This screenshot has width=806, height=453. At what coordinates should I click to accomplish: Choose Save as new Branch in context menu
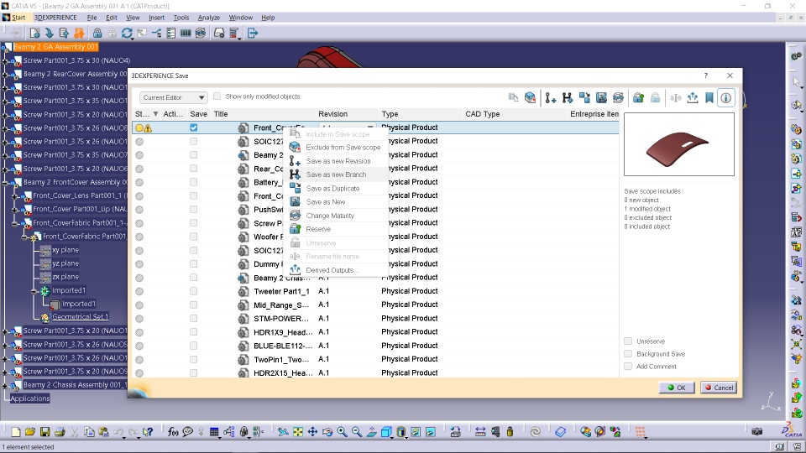336,174
